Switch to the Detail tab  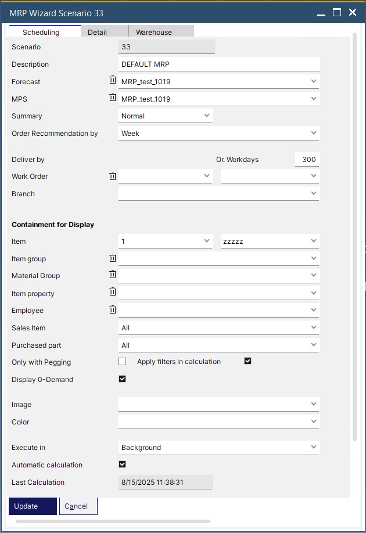click(105, 32)
